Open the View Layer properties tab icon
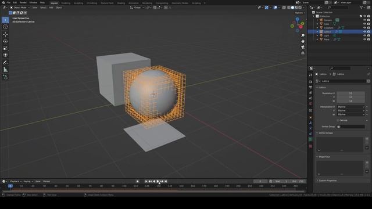Viewport: 372px width, 209px height. pos(310,93)
